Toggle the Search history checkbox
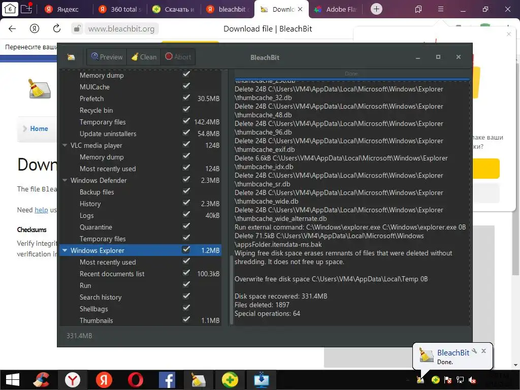Image resolution: width=520 pixels, height=390 pixels. [x=186, y=297]
